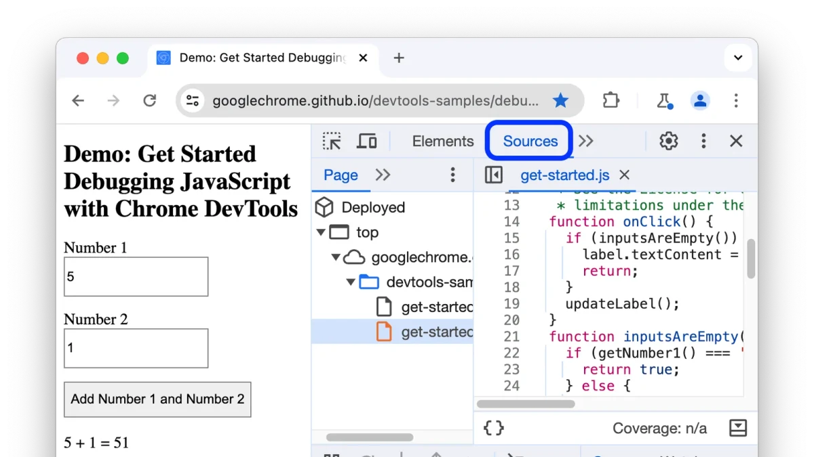Open the Chrome three-dot menu
Viewport: 814px width, 457px height.
(736, 101)
